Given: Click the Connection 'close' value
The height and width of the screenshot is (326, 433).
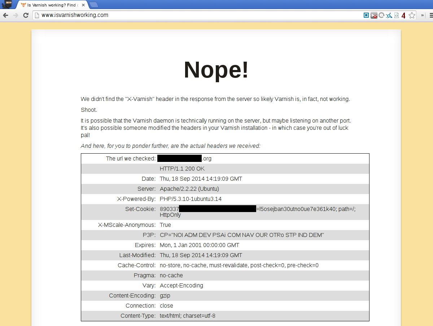Looking at the screenshot, I should pyautogui.click(x=166, y=306).
